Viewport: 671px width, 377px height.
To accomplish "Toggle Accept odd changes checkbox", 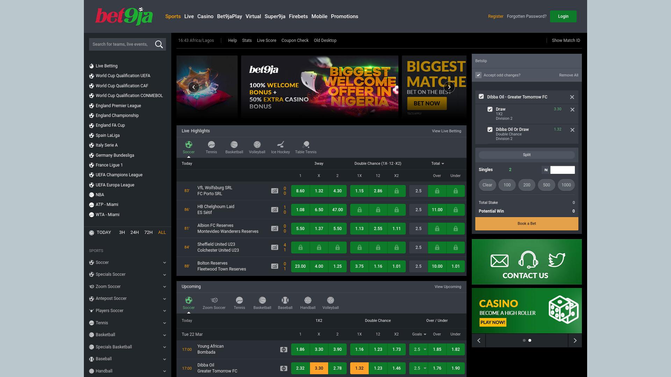I will [478, 75].
